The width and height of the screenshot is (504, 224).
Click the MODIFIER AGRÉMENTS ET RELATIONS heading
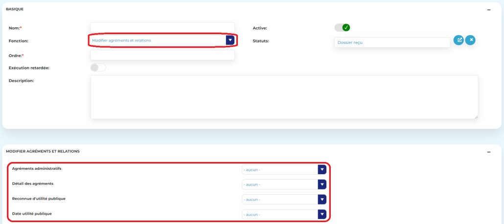(43, 151)
